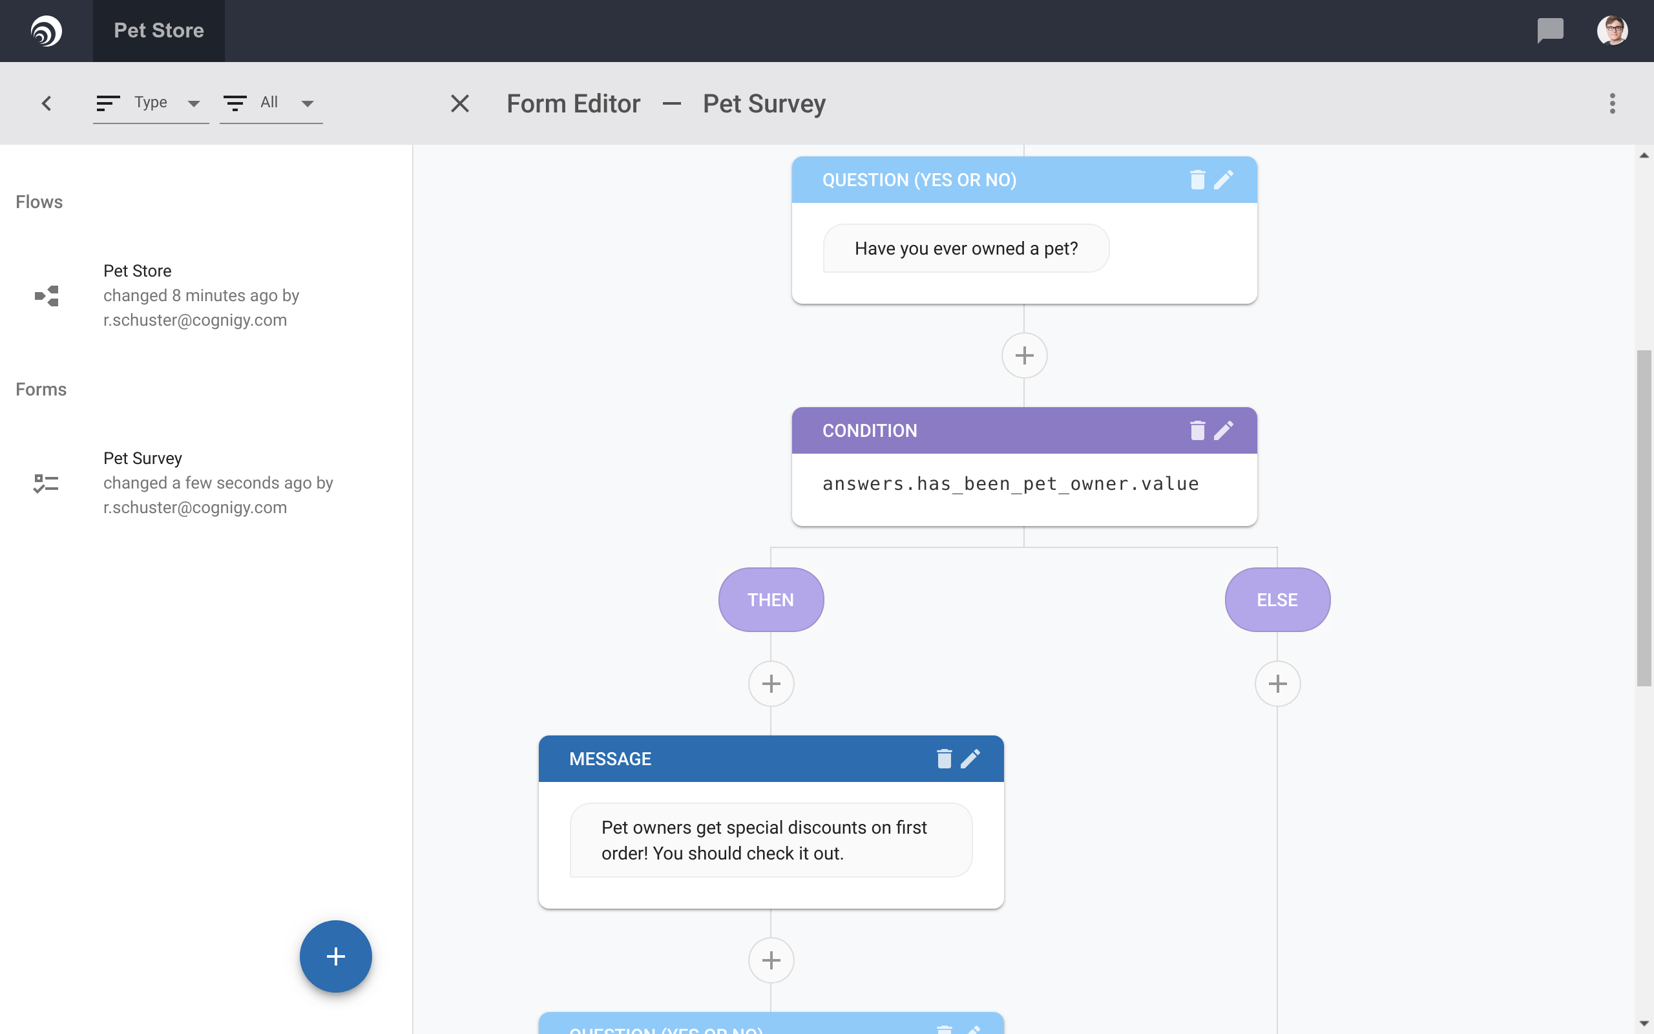This screenshot has height=1034, width=1654.
Task: Close the Form Editor with X
Action: coord(460,103)
